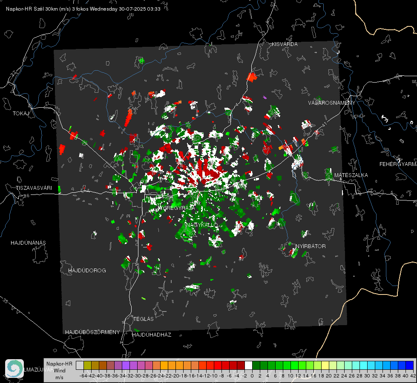Select the light gray leftmost legend swatch
This screenshot has height=383, width=417.
point(80,365)
